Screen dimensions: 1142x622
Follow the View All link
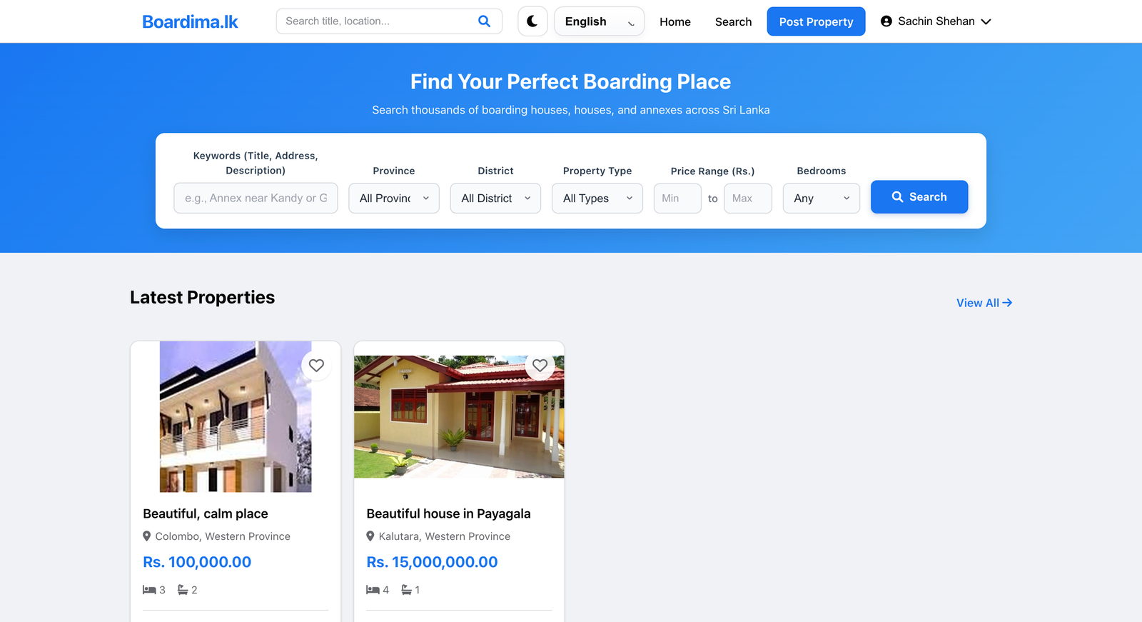coord(984,303)
